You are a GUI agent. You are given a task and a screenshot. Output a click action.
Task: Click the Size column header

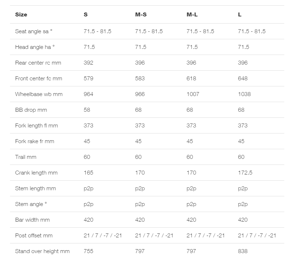21,15
